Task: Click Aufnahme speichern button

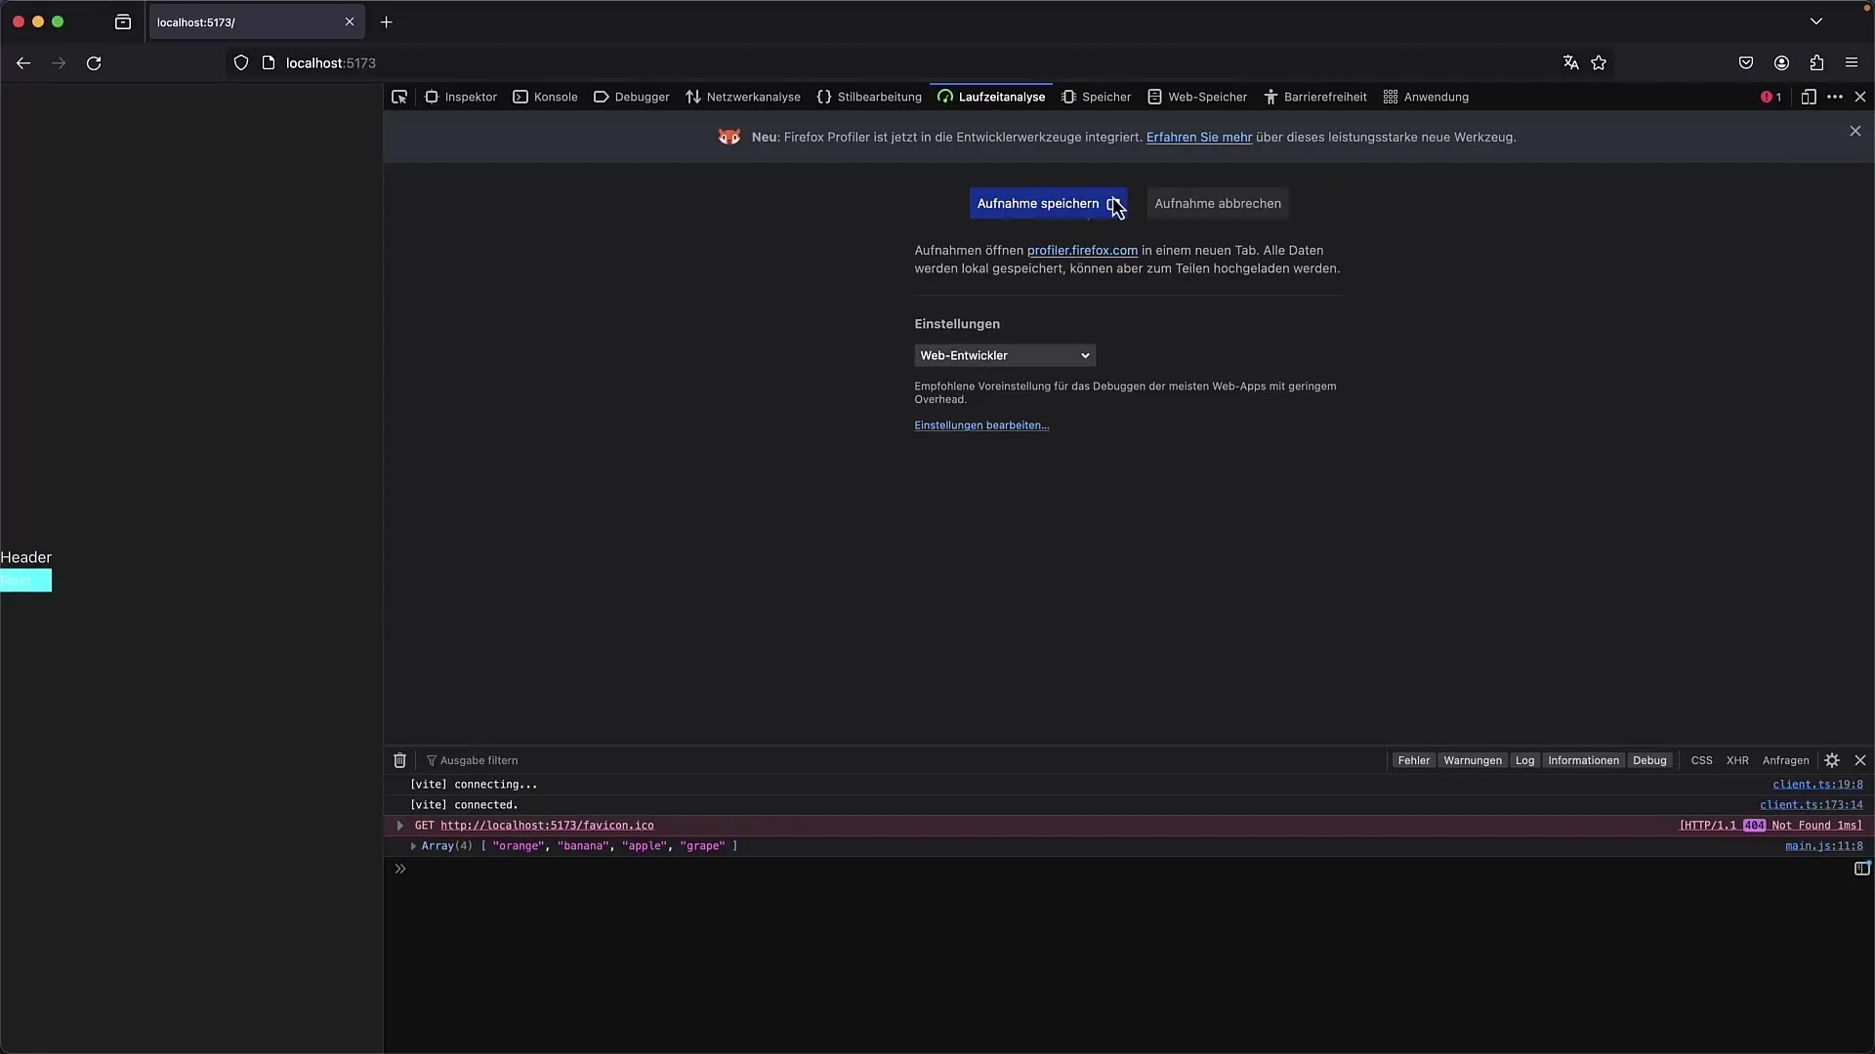Action: click(x=1038, y=202)
